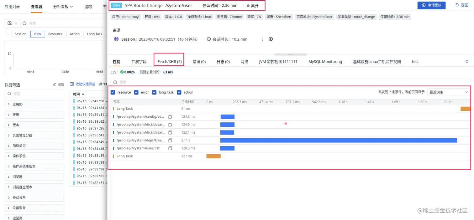Click the 标签 quick filter search field
Image resolution: width=474 pixels, height=220 pixels.
[x=34, y=94]
